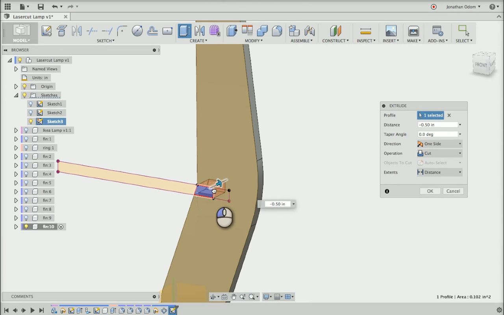This screenshot has height=315, width=504.
Task: Click the Insert image icon
Action: pyautogui.click(x=391, y=31)
